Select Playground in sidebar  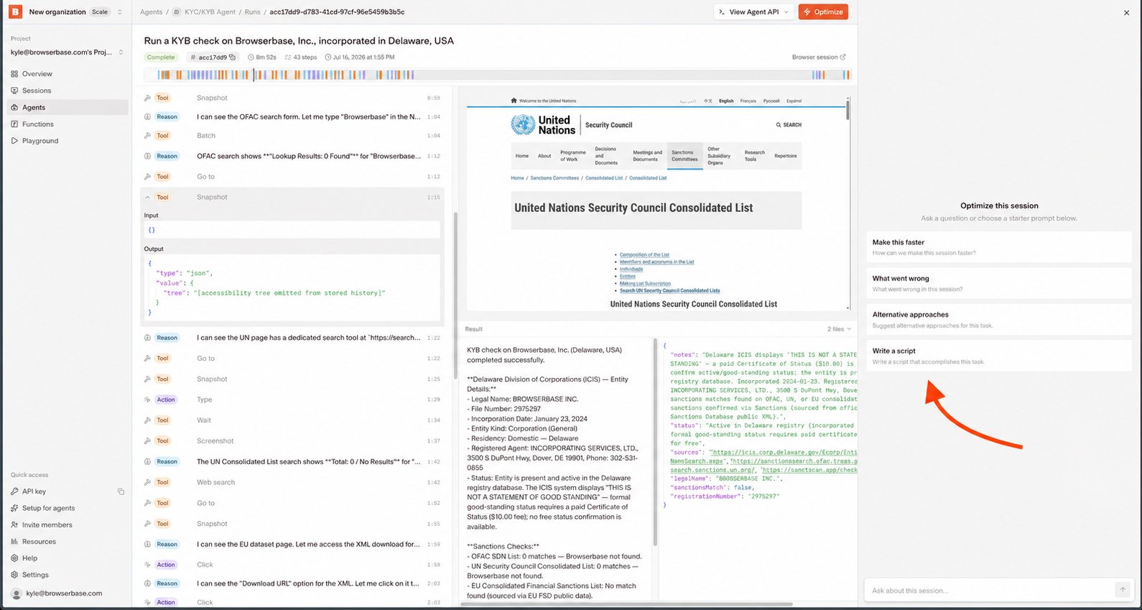pos(68,141)
